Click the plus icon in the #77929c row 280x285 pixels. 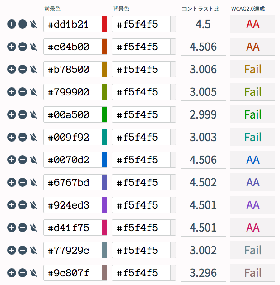tap(12, 250)
